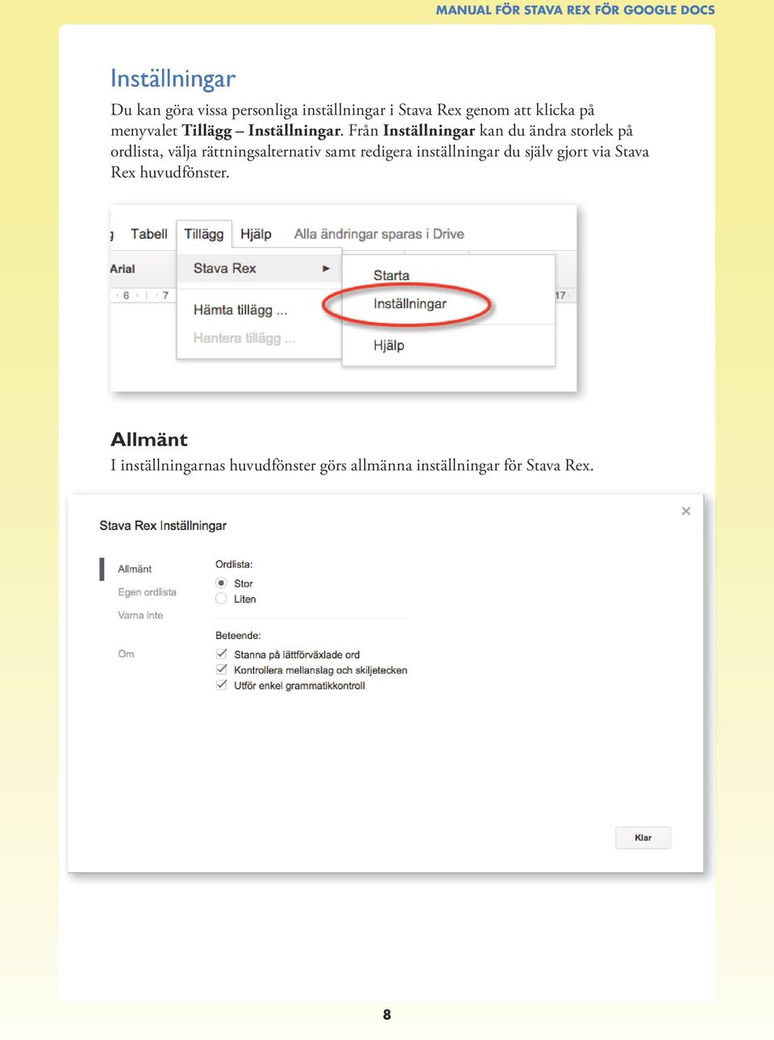Click the 'Ordlista:' label
The image size is (774, 1040).
[x=234, y=565]
